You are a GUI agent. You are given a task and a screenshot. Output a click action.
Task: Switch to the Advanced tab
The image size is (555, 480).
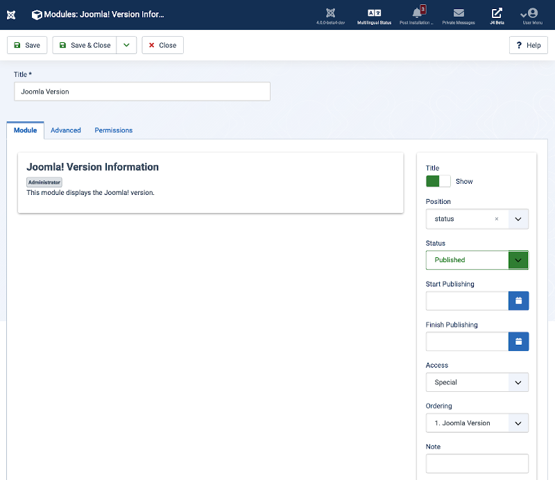[66, 130]
